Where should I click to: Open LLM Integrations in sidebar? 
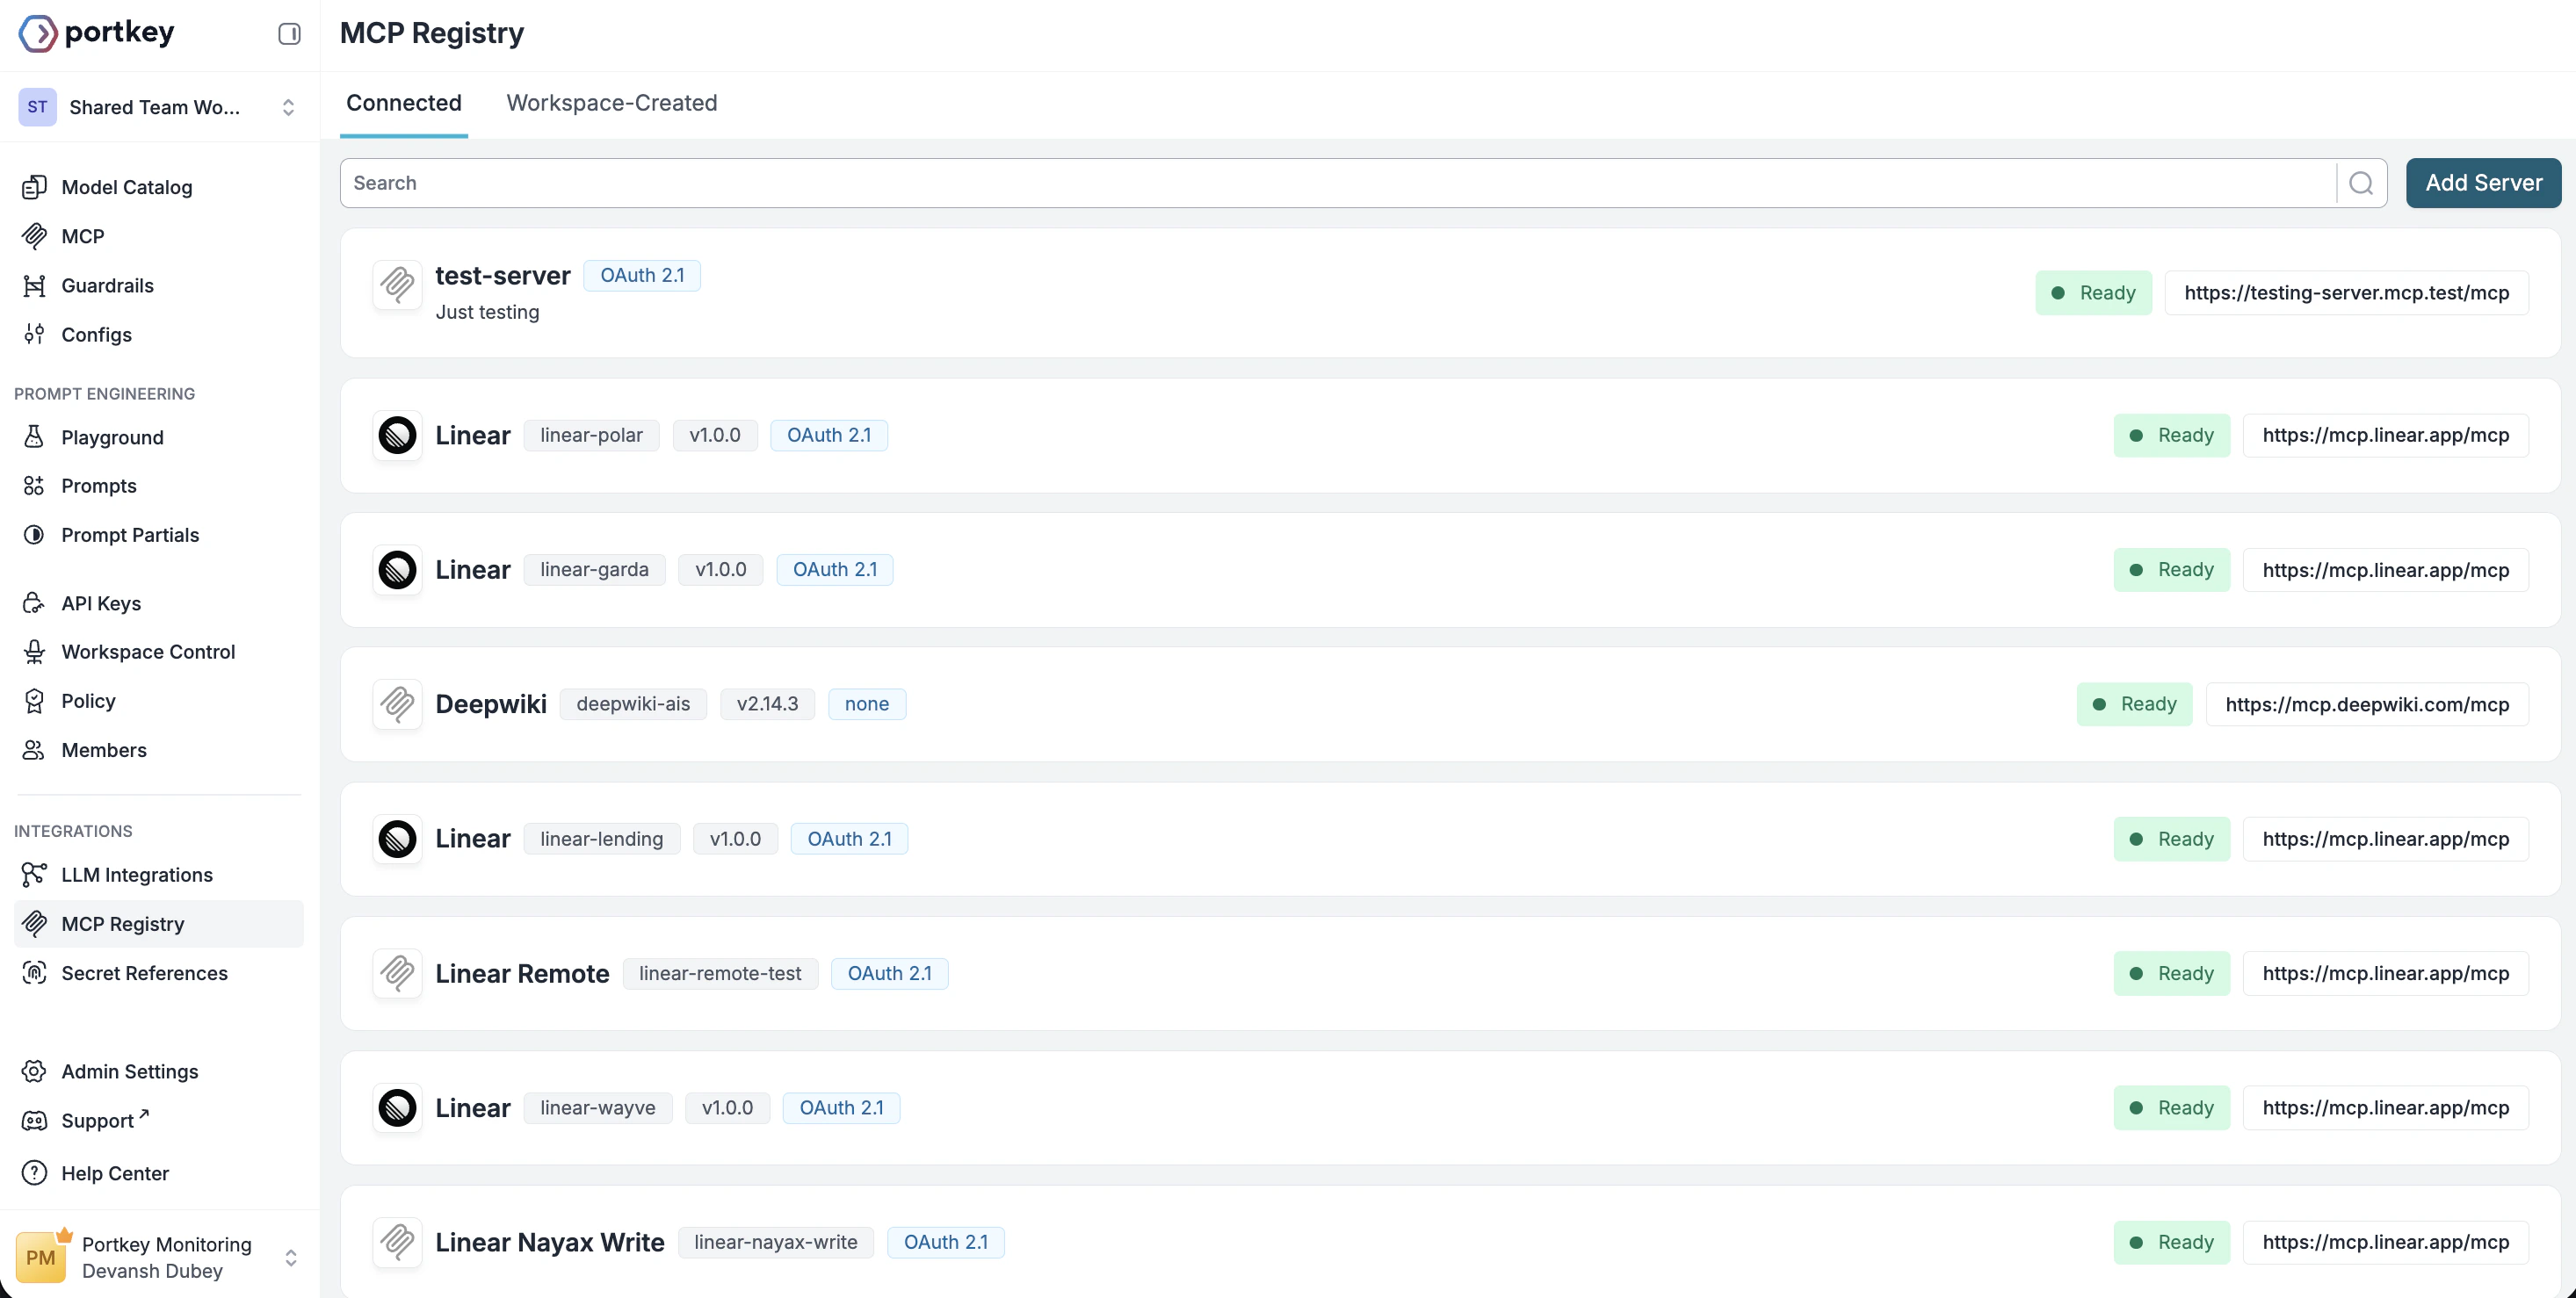136,875
